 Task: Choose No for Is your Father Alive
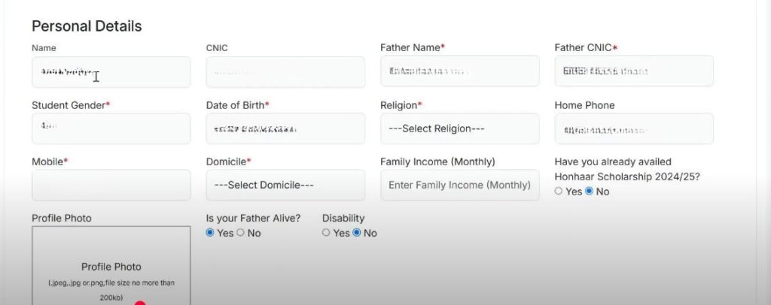tap(241, 233)
